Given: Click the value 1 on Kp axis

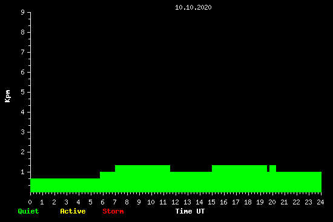Looking at the screenshot, I should (x=23, y=172).
